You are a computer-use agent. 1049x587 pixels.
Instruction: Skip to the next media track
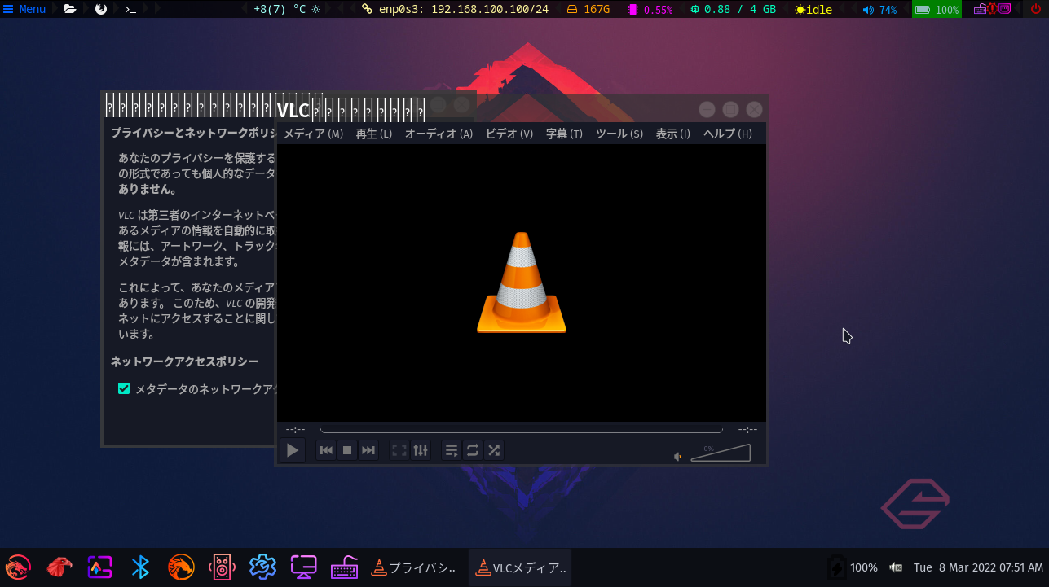point(368,450)
